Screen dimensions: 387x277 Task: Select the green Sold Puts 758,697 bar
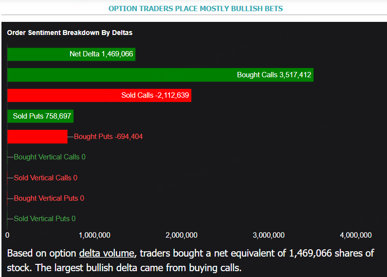point(40,116)
